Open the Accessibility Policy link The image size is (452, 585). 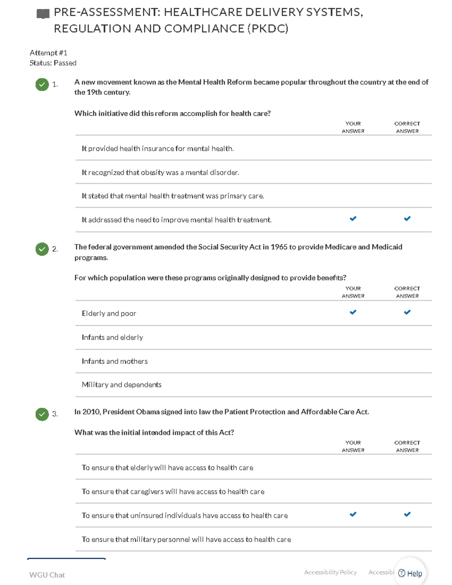pos(330,572)
